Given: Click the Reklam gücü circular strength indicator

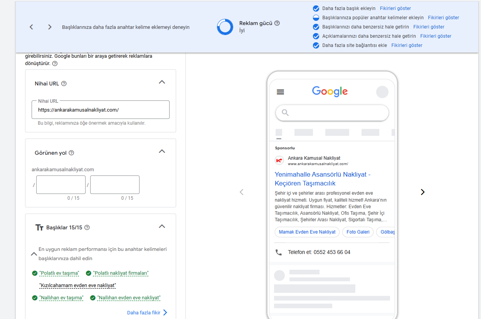Looking at the screenshot, I should tap(225, 27).
